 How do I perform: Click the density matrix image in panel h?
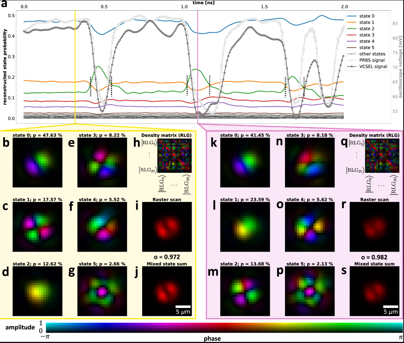pyautogui.click(x=174, y=156)
